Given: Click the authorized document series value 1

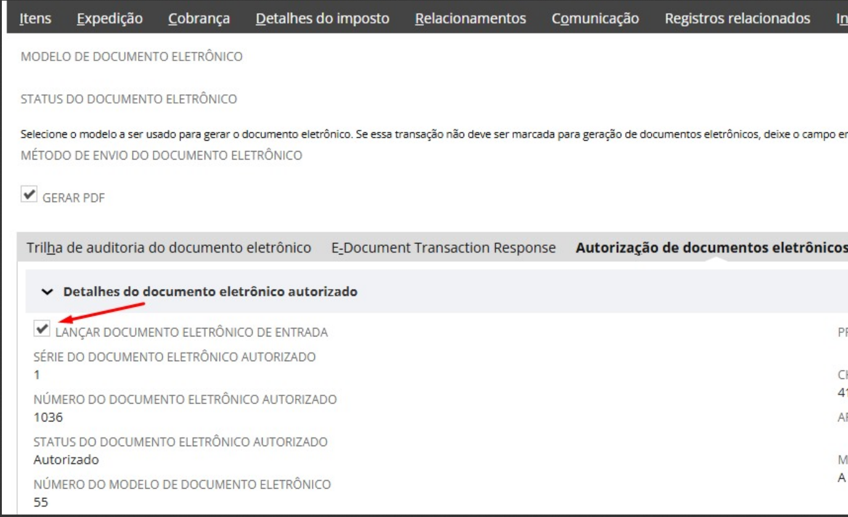Looking at the screenshot, I should [37, 375].
